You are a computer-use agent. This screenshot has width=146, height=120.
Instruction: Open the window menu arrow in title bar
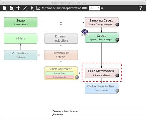pos(3,3)
